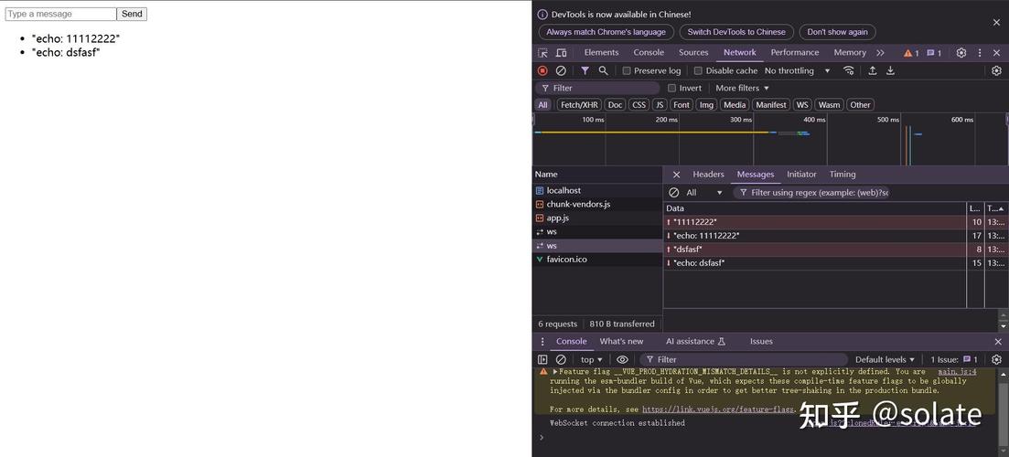Viewport: 1009px width, 457px height.
Task: Click the issues message count badge
Action: [x=934, y=53]
